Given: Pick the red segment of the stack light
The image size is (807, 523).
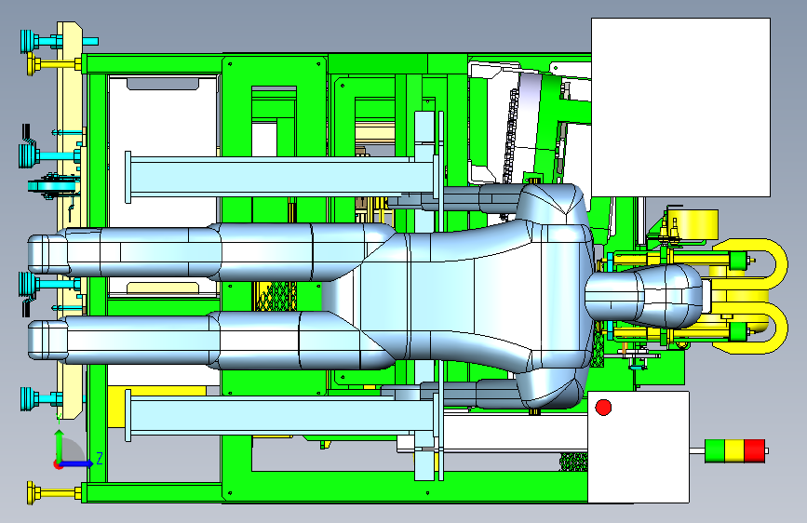Looking at the screenshot, I should [755, 451].
